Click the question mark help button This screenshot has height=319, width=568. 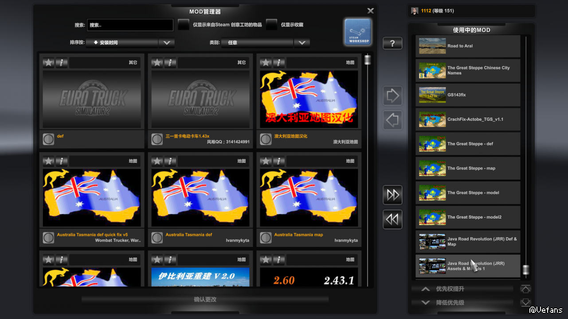[x=392, y=43]
